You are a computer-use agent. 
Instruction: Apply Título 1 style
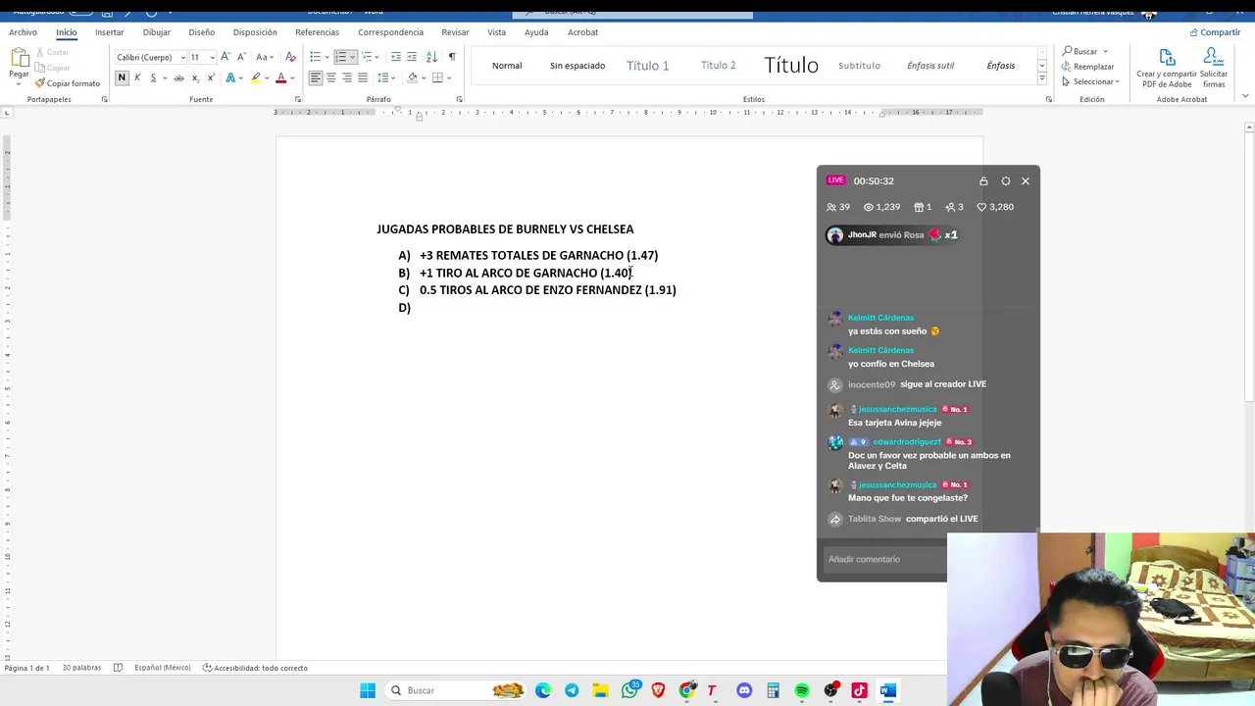(x=647, y=66)
